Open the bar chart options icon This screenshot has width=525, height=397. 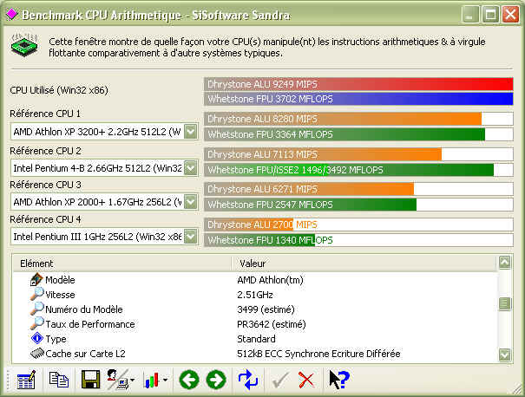click(x=151, y=381)
